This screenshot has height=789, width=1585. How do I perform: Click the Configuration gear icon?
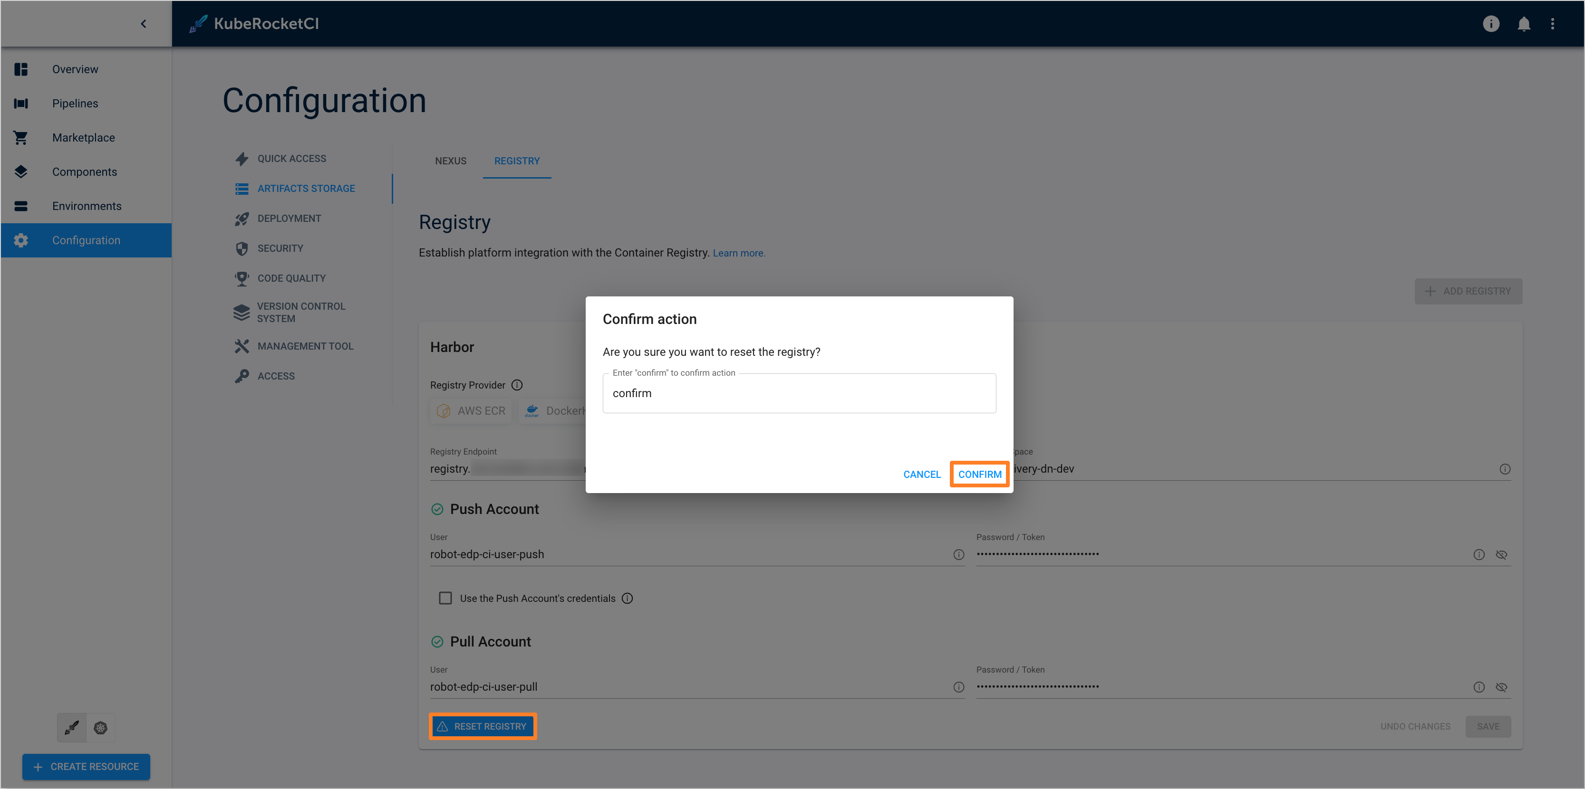point(21,240)
